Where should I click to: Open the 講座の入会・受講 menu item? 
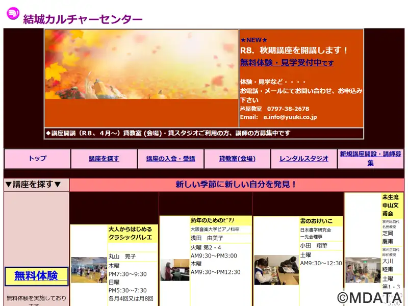171,159
